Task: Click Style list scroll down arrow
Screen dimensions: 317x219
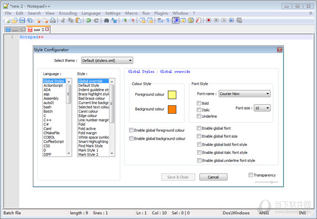Action: pos(112,153)
